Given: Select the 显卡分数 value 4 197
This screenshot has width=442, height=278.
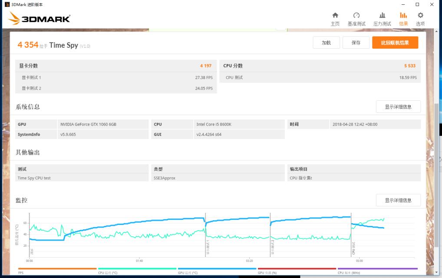Looking at the screenshot, I should (x=206, y=66).
